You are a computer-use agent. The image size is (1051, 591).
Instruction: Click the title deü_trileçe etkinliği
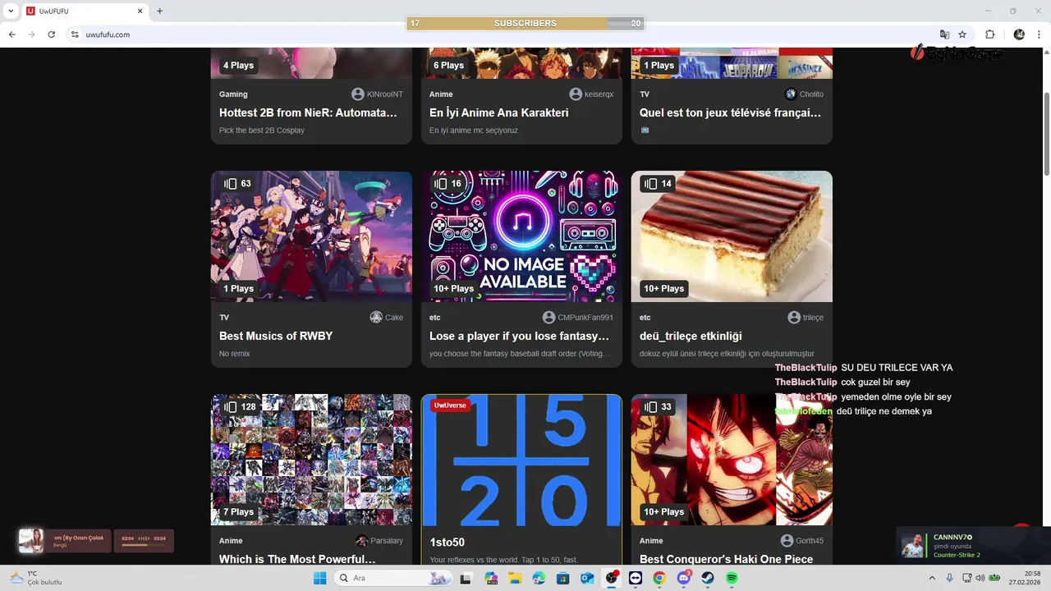click(x=691, y=336)
